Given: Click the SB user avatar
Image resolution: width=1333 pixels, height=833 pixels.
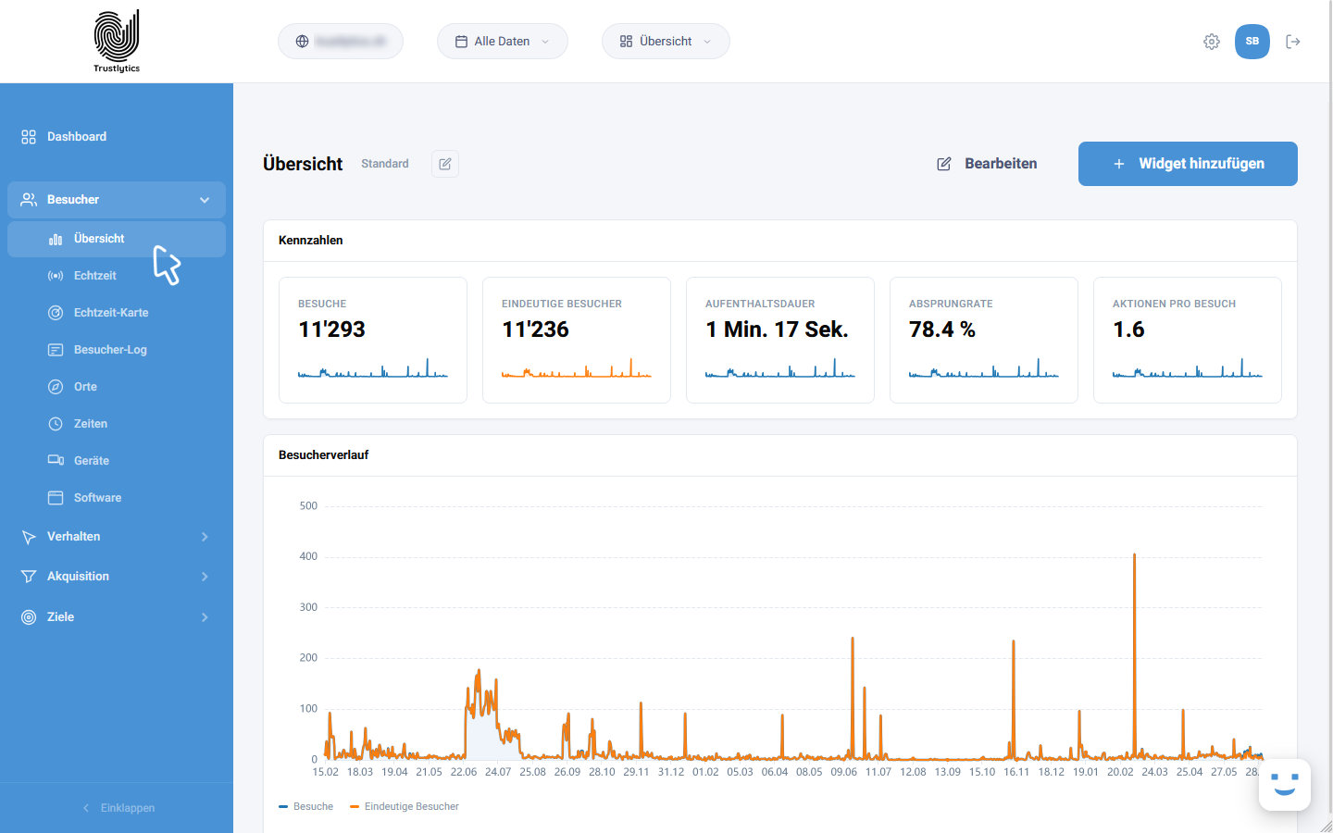Looking at the screenshot, I should tap(1252, 42).
